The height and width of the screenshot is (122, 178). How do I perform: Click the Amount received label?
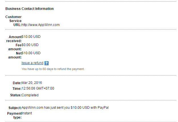[14, 39]
